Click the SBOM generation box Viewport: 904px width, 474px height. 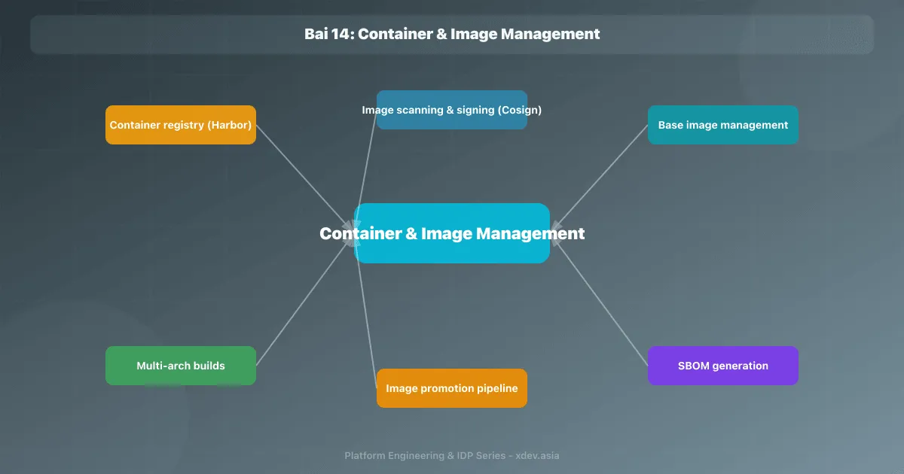tap(723, 366)
